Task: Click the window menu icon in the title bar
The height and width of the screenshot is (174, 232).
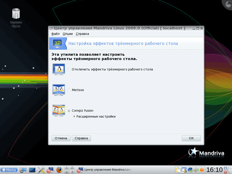Action: click(51, 28)
